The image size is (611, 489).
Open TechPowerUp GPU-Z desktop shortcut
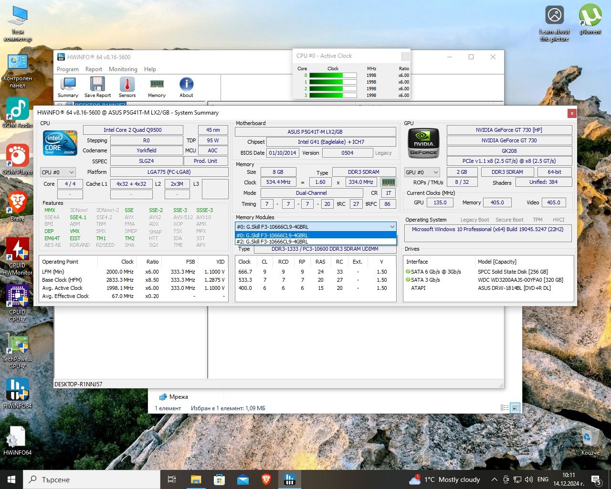(18, 351)
